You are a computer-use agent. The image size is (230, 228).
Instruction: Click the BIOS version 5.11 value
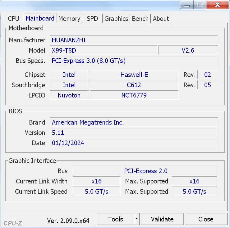click(x=134, y=133)
